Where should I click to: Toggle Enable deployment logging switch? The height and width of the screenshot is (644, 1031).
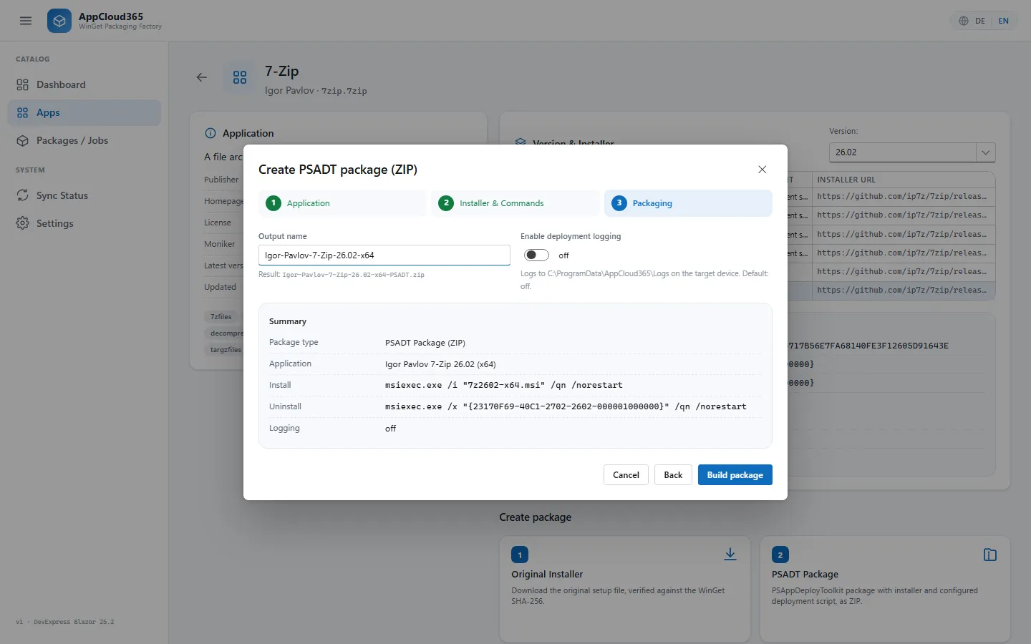point(536,255)
